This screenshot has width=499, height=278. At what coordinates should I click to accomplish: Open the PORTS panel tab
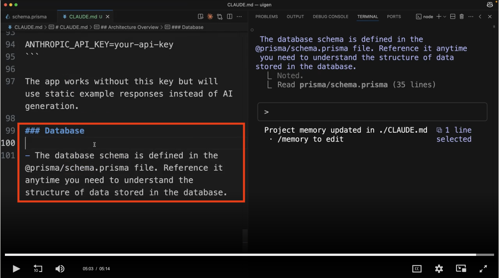[x=394, y=17]
